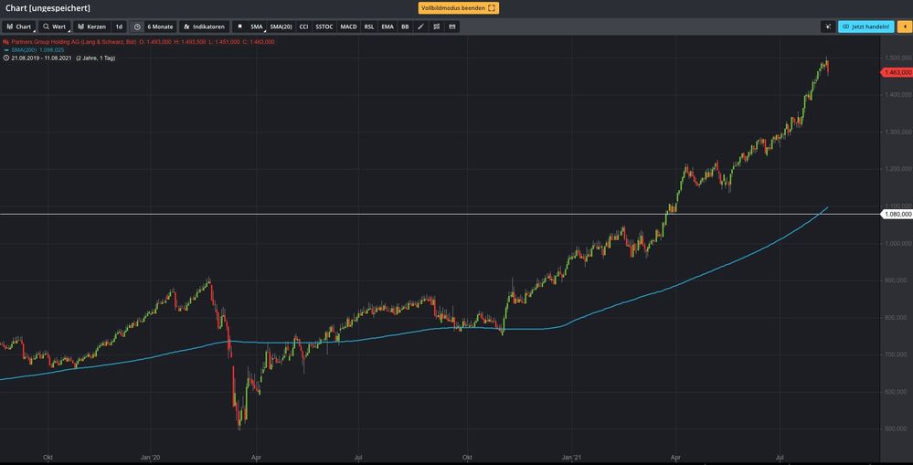
Task: Click the exit fullscreen bracket icon
Action: tap(492, 8)
